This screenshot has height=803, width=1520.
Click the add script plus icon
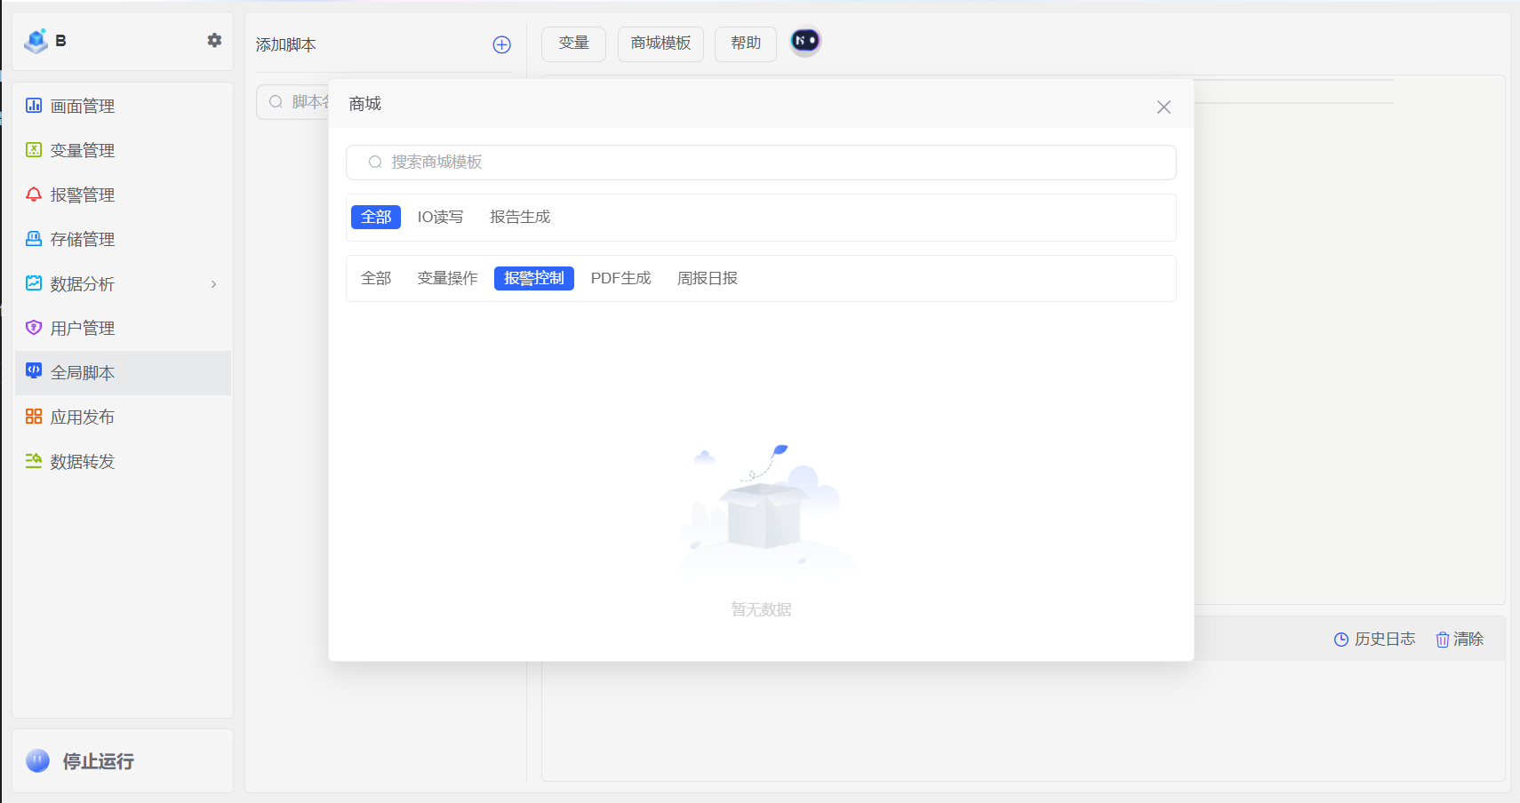tap(501, 44)
